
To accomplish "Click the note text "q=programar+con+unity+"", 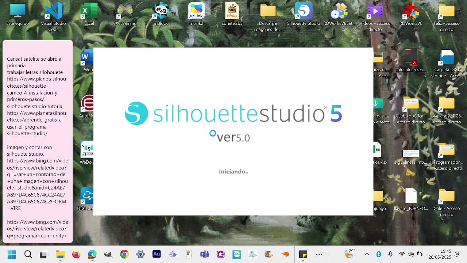I will [37, 236].
